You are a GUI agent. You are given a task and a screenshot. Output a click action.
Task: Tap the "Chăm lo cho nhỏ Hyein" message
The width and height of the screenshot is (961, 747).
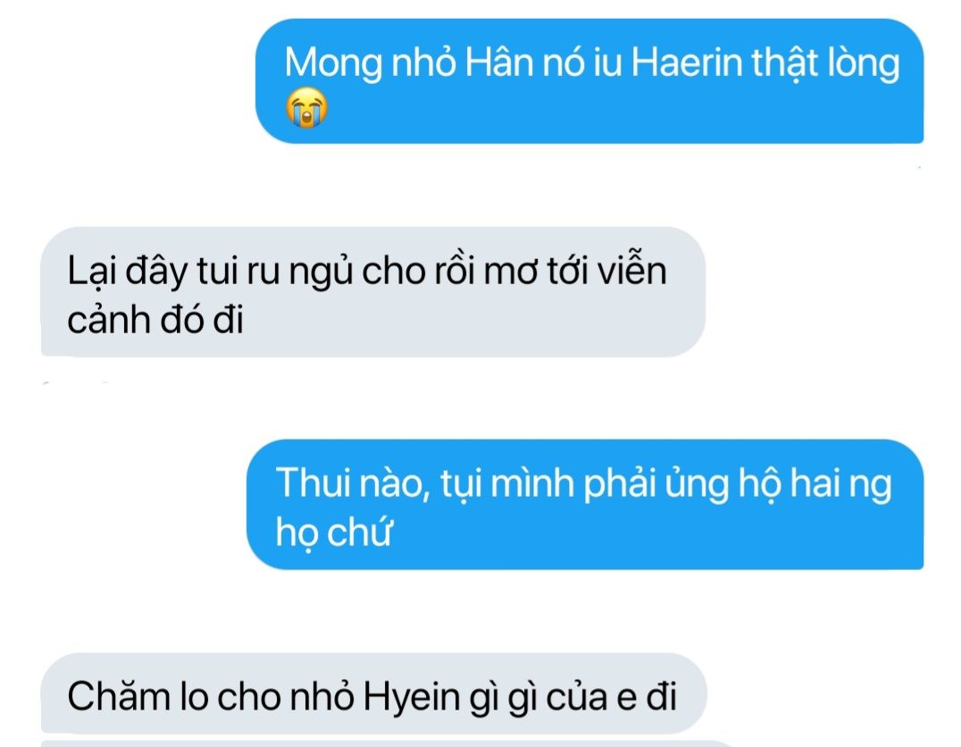[x=374, y=693]
